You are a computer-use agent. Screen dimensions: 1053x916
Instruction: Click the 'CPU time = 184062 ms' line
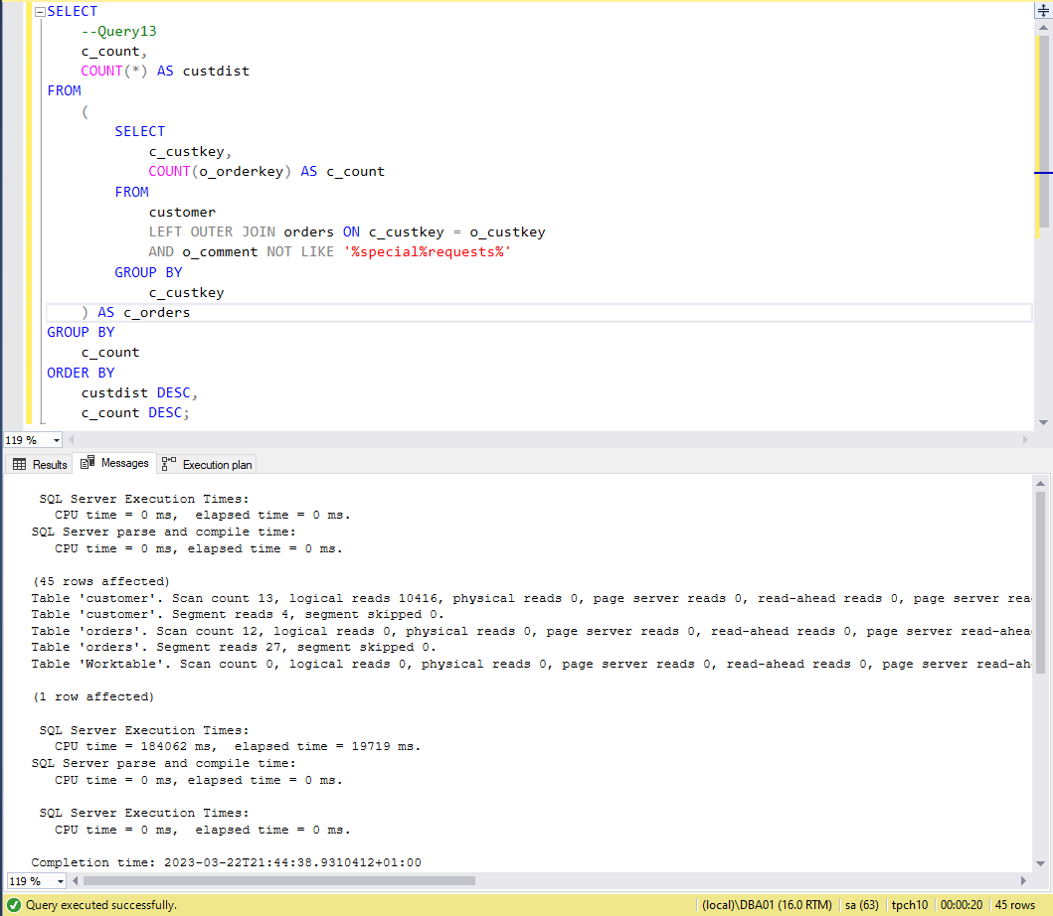click(x=238, y=747)
